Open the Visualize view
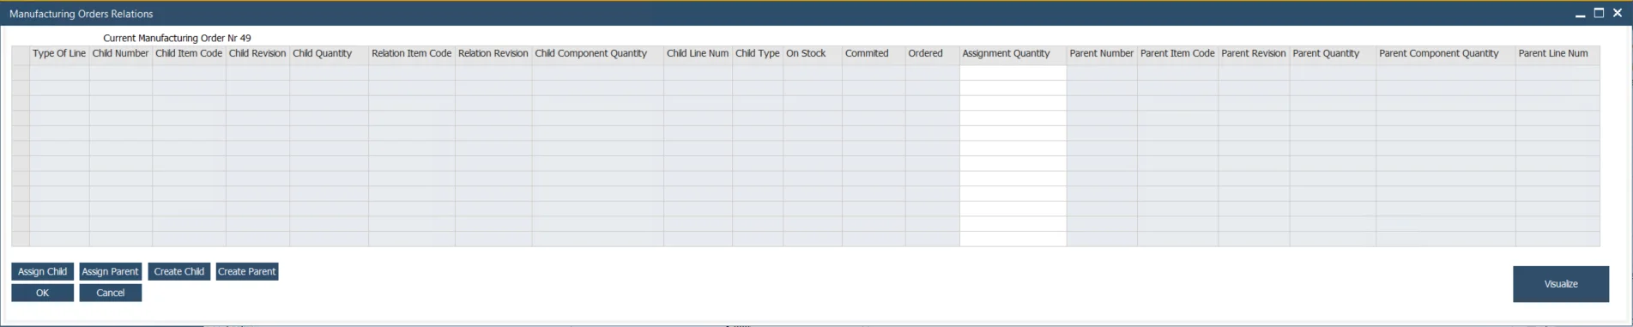 coord(1561,284)
